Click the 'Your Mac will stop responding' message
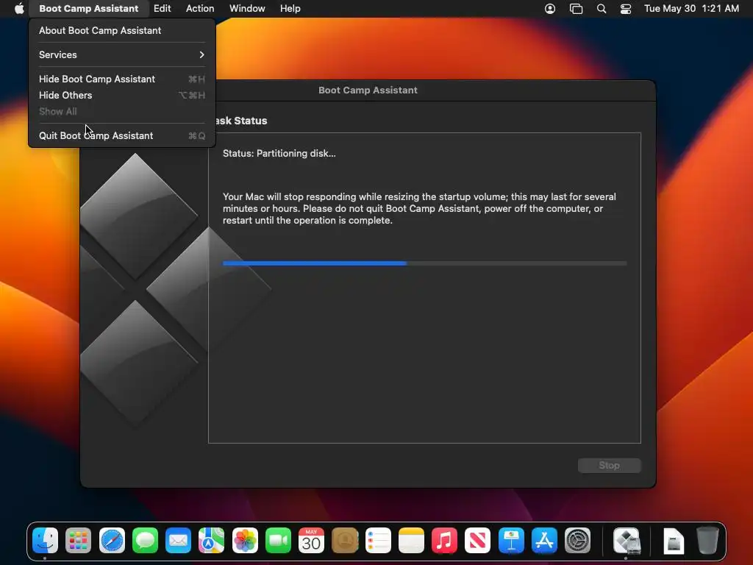The width and height of the screenshot is (753, 565). click(x=419, y=208)
